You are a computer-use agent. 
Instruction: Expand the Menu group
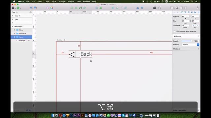point(15,30)
